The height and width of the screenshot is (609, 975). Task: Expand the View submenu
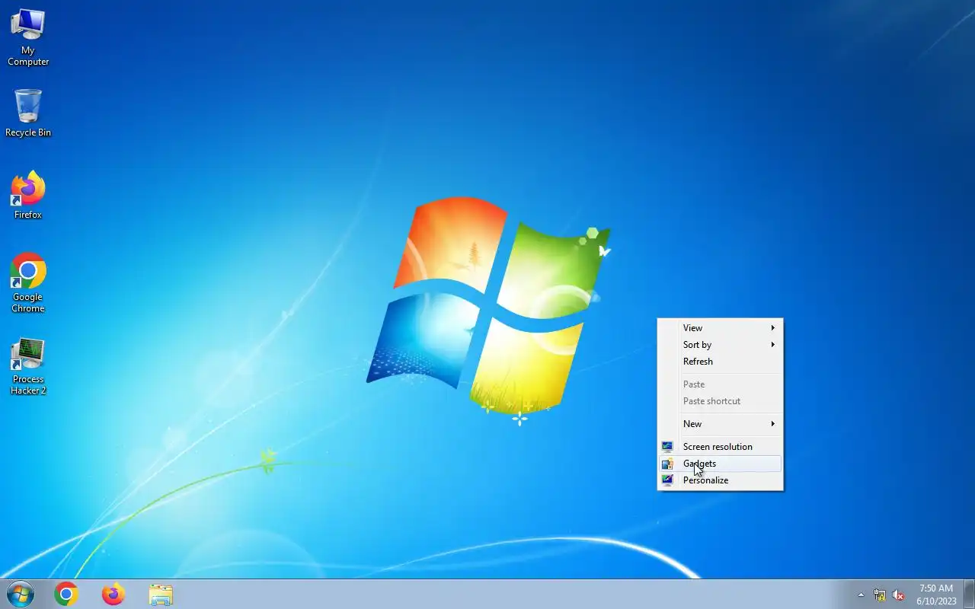click(x=720, y=328)
